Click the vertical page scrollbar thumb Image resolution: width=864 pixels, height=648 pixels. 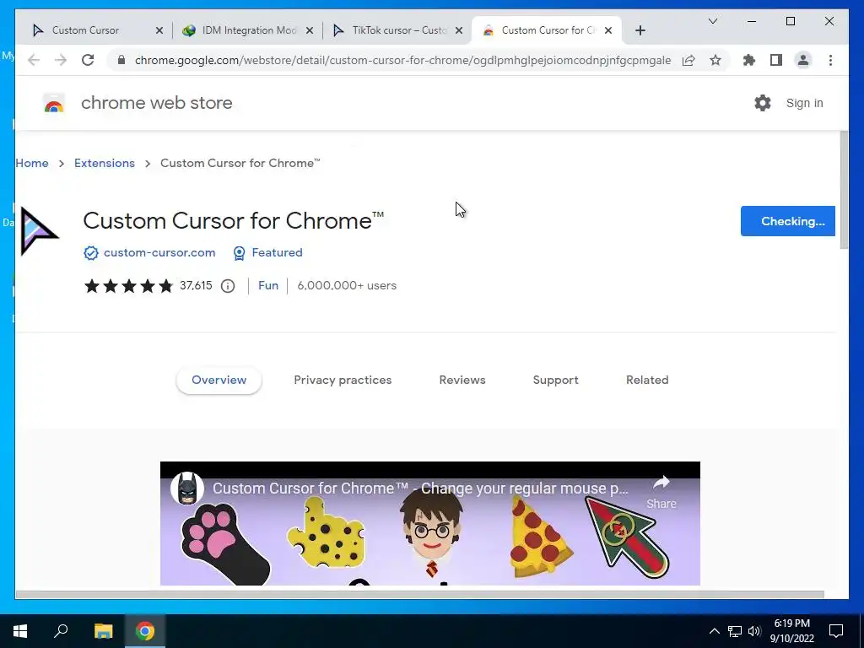pyautogui.click(x=844, y=190)
